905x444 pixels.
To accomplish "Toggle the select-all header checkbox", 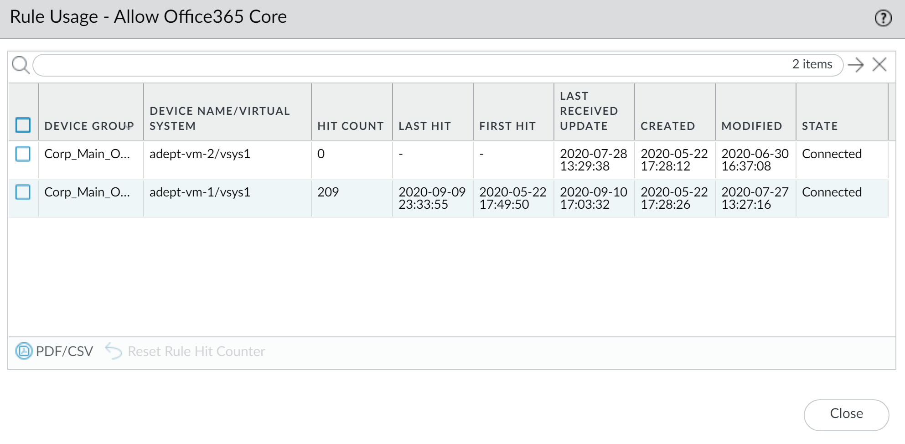I will (23, 125).
